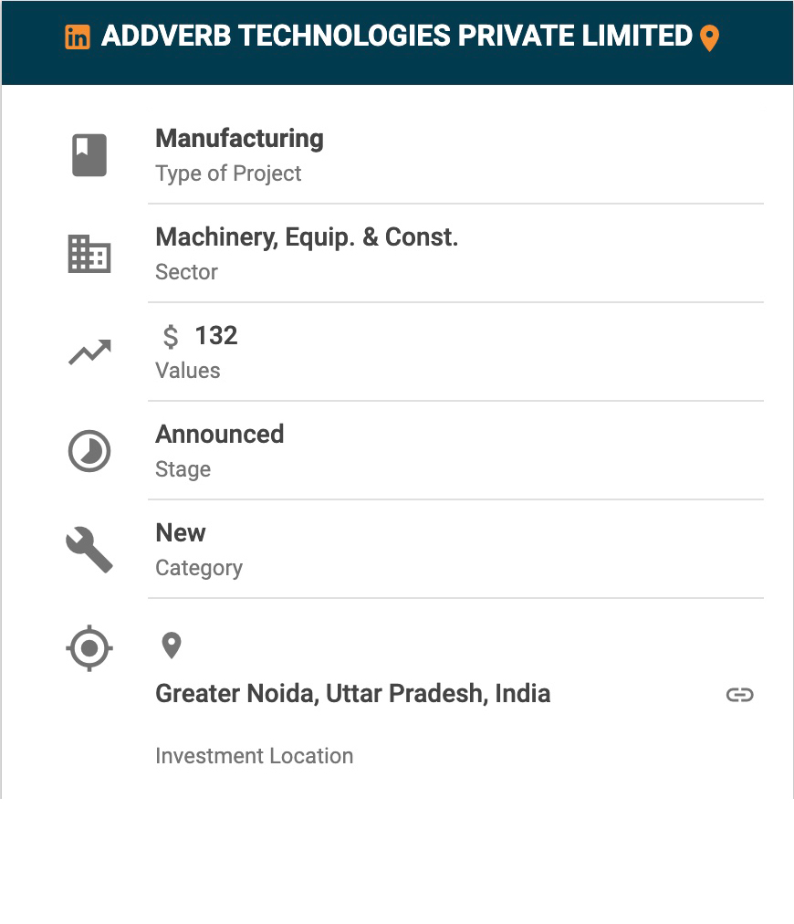Open the company's LinkedIn icon

pos(78,37)
